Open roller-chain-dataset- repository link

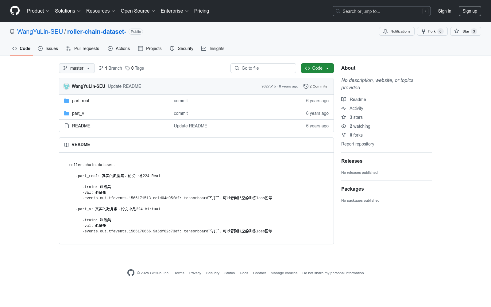pyautogui.click(x=97, y=32)
